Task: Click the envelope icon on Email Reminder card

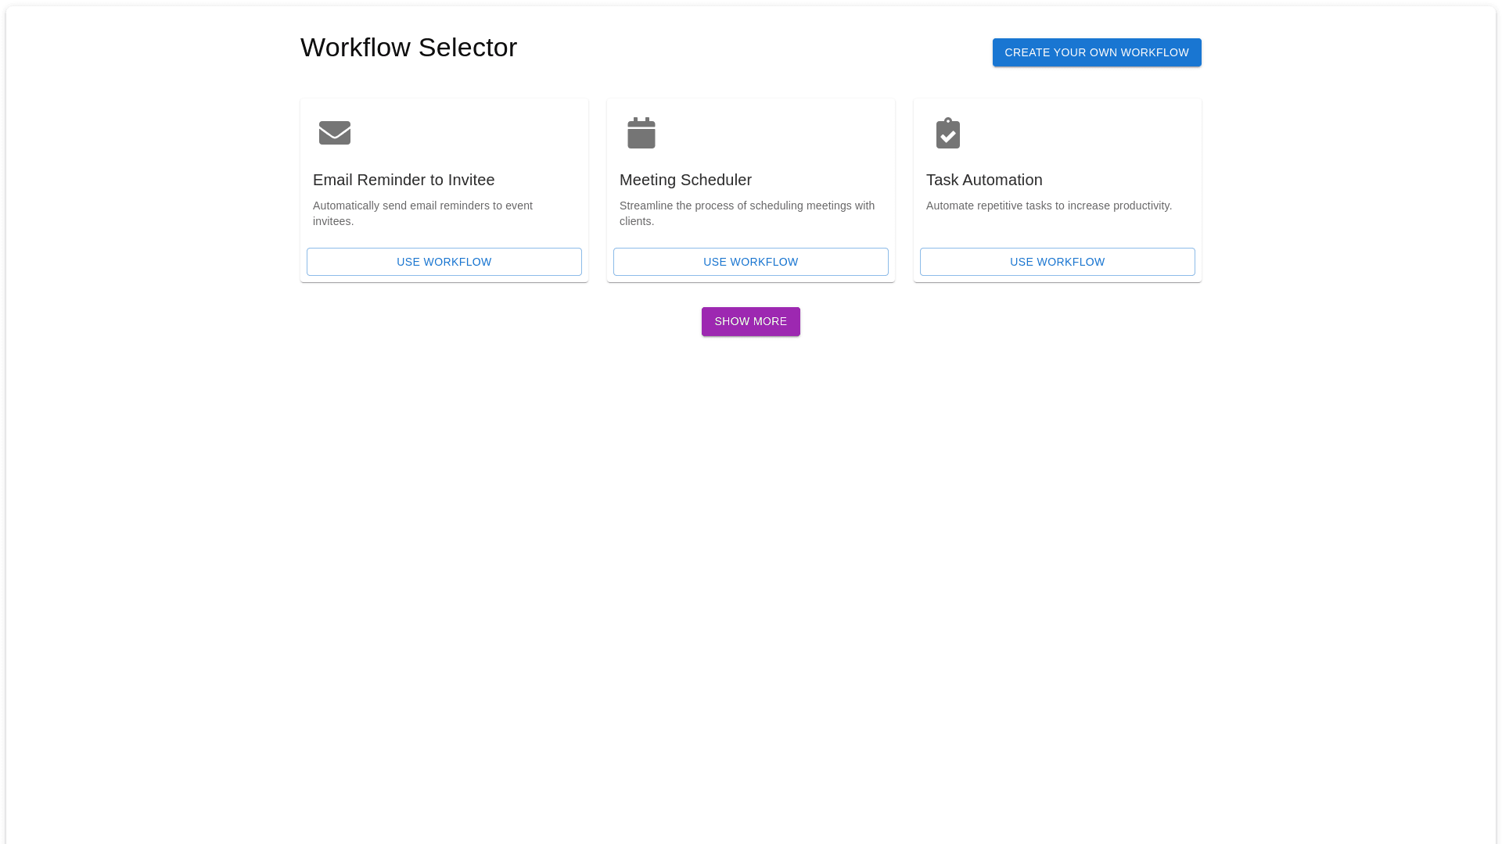Action: pos(335,133)
